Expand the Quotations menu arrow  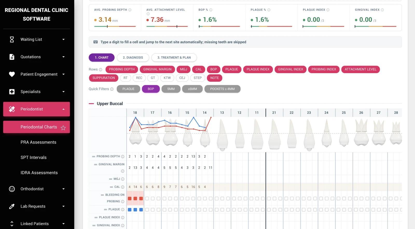pos(64,57)
